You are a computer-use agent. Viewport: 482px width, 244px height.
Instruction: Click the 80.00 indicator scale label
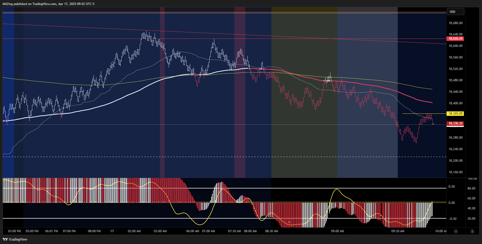tap(471, 188)
